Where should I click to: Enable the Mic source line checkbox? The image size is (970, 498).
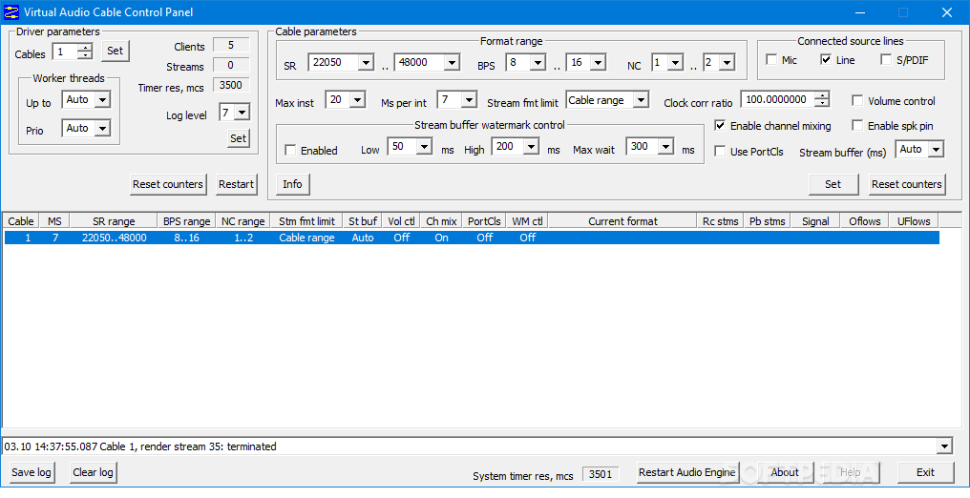(x=771, y=60)
